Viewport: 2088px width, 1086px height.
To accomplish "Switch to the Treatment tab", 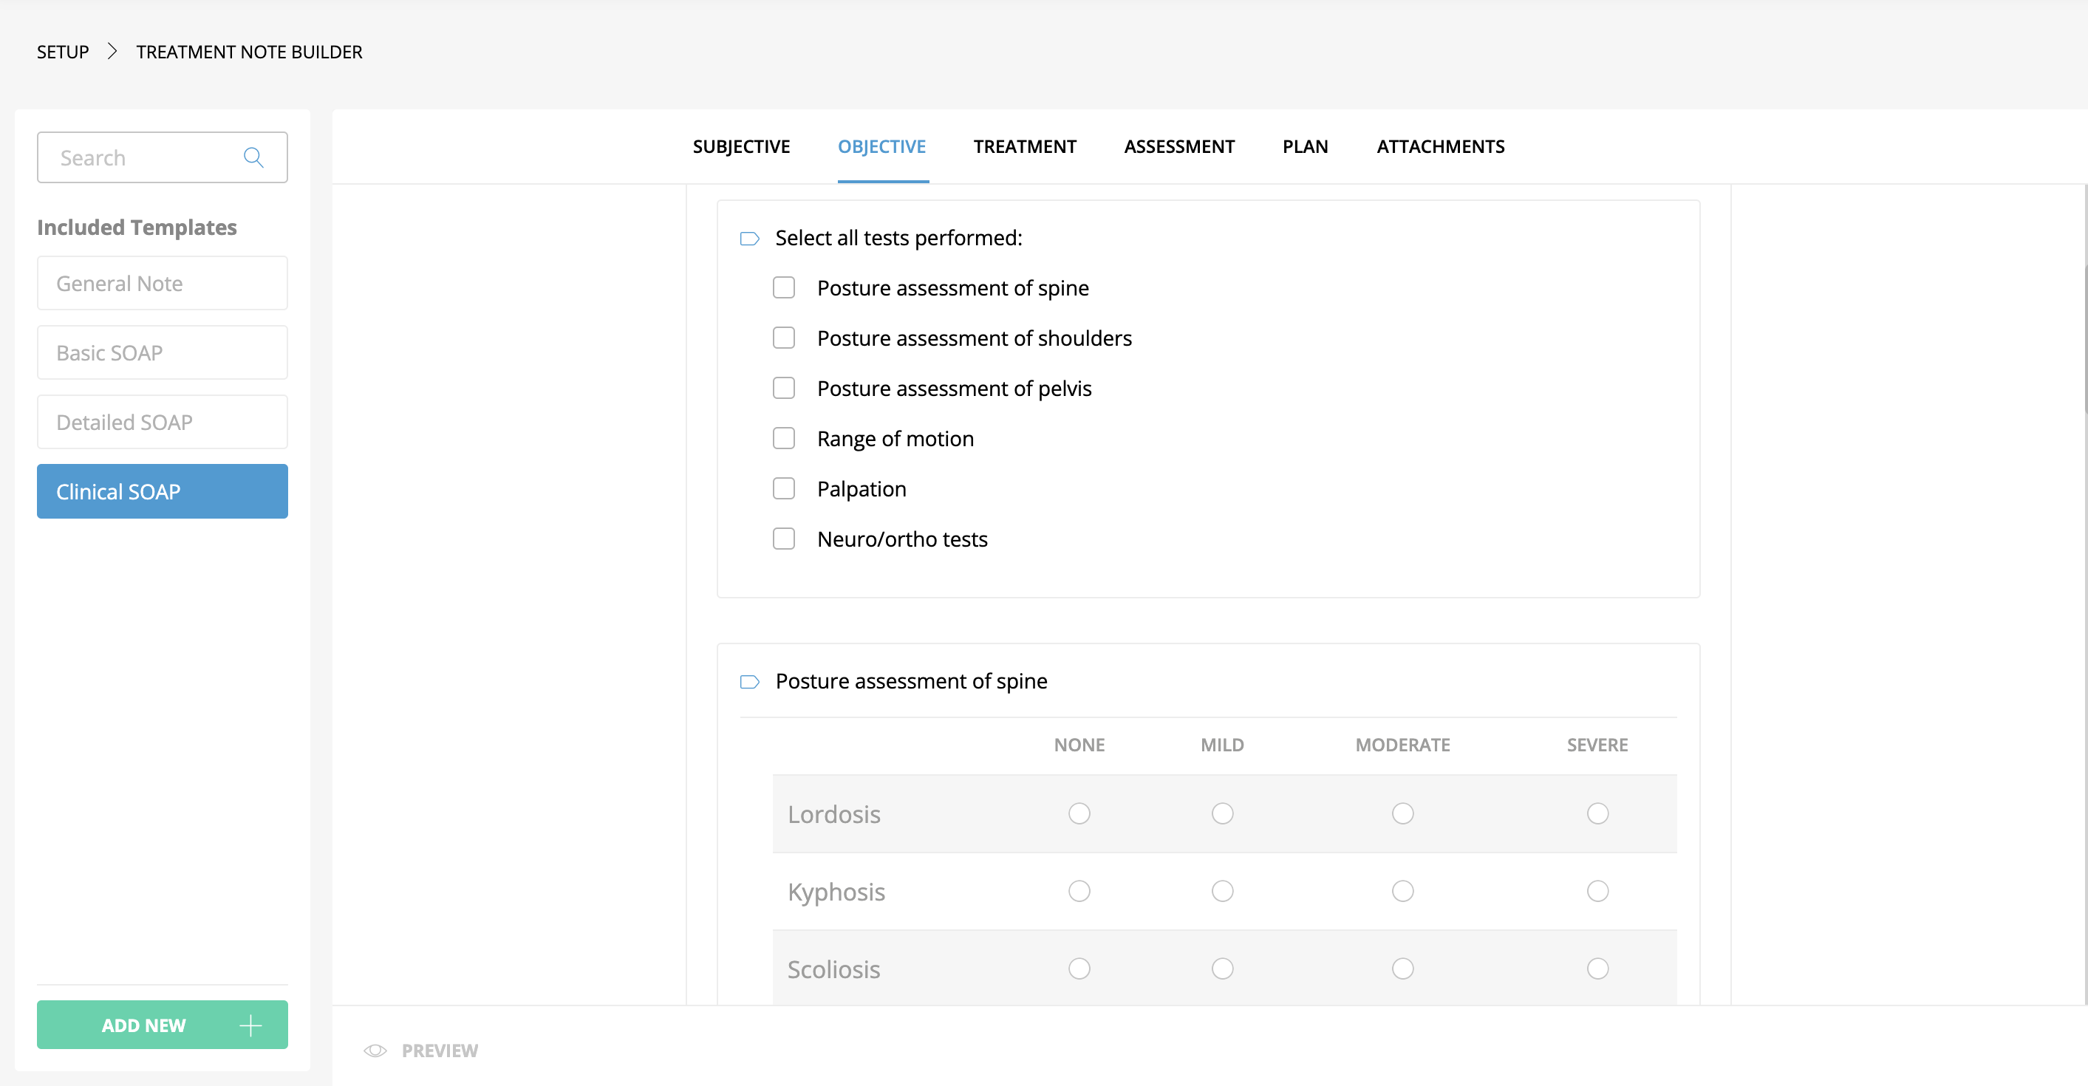I will pos(1025,147).
